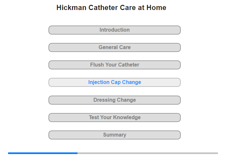Navigate to the Dressing Change topic

click(x=115, y=100)
